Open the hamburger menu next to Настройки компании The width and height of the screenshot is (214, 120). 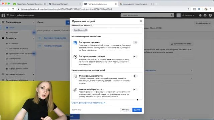pos(8,15)
